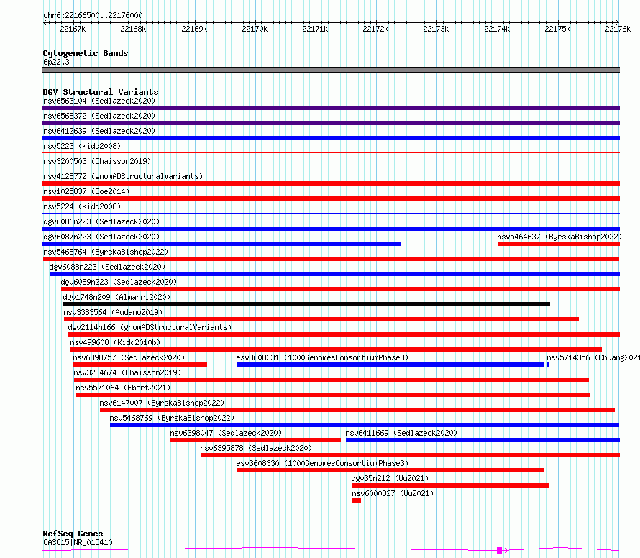Click dgv6088n223 (Sedlazeck2020) label
Screen dimensions: 640x558
tap(107, 267)
